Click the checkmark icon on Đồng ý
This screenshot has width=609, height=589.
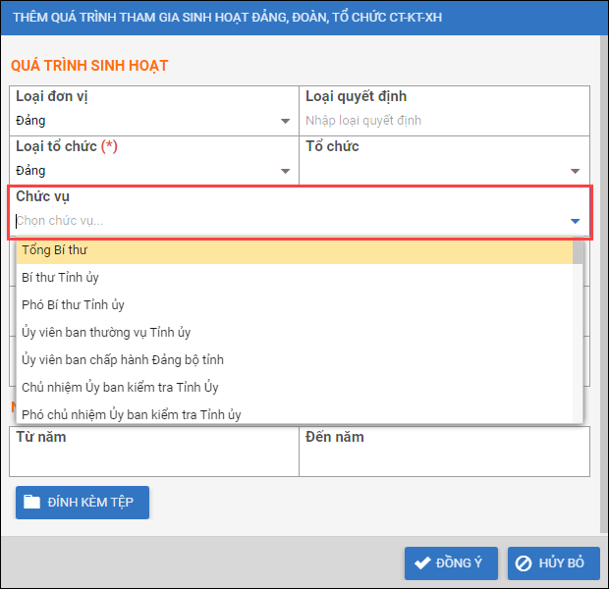pyautogui.click(x=423, y=562)
